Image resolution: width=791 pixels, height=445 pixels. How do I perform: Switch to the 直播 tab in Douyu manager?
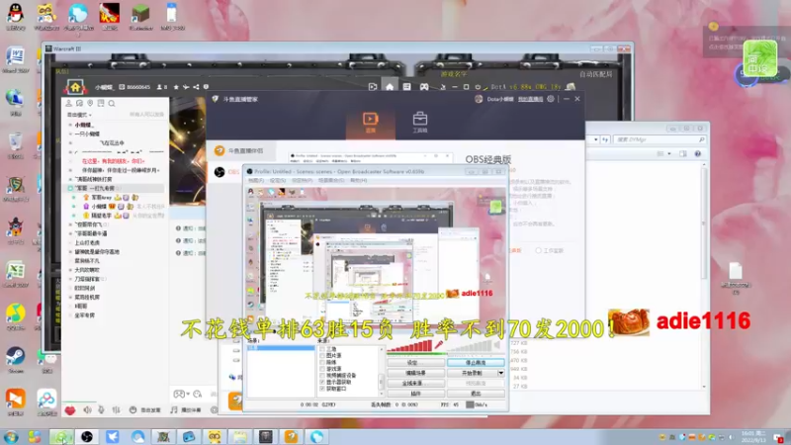(x=370, y=123)
